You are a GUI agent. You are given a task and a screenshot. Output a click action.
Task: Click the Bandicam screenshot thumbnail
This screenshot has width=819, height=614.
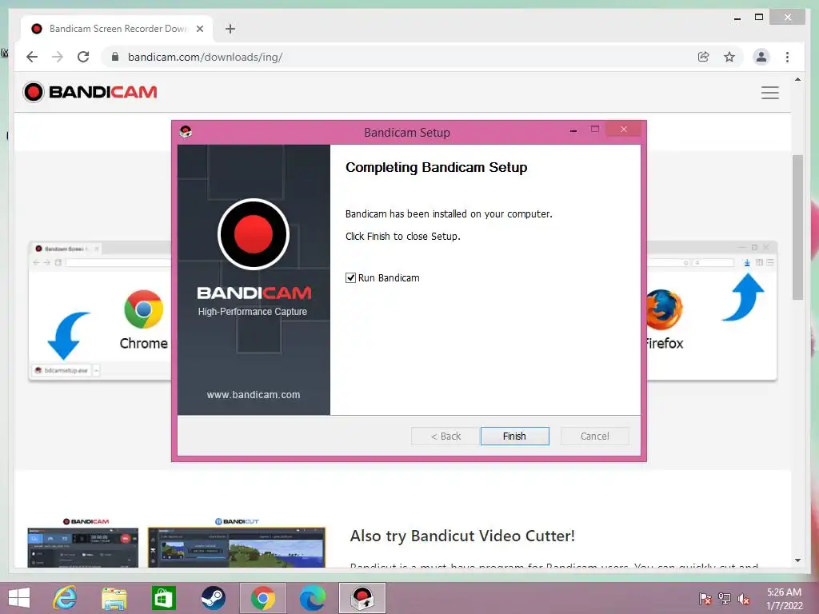click(83, 547)
